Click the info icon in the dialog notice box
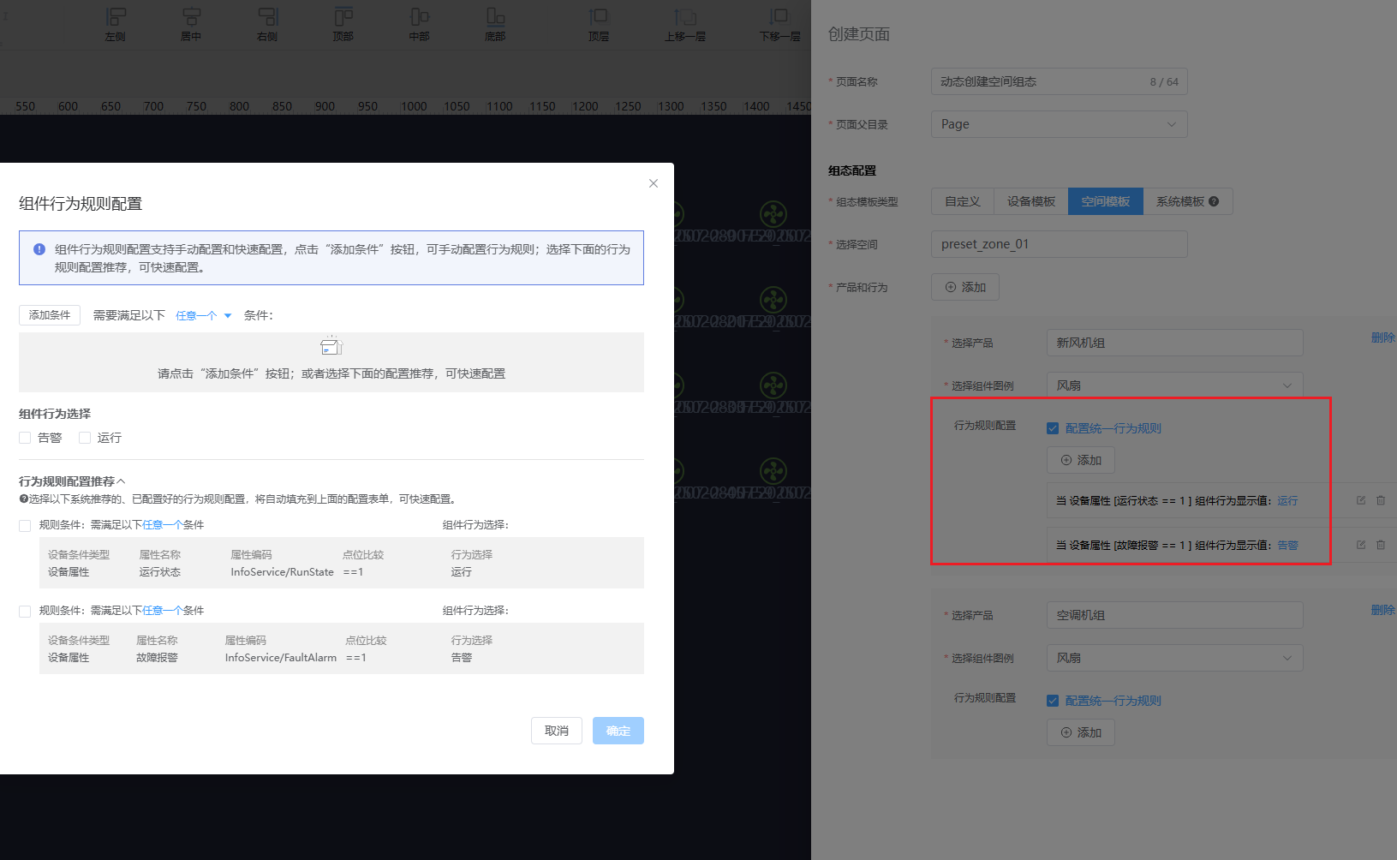The image size is (1397, 860). 39,249
